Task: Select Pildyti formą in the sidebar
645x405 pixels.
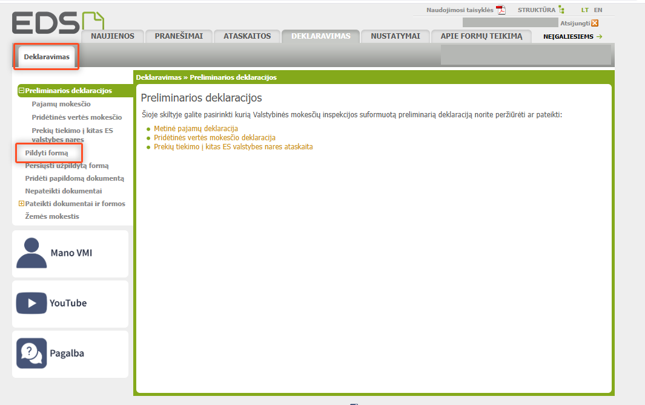Action: click(47, 153)
